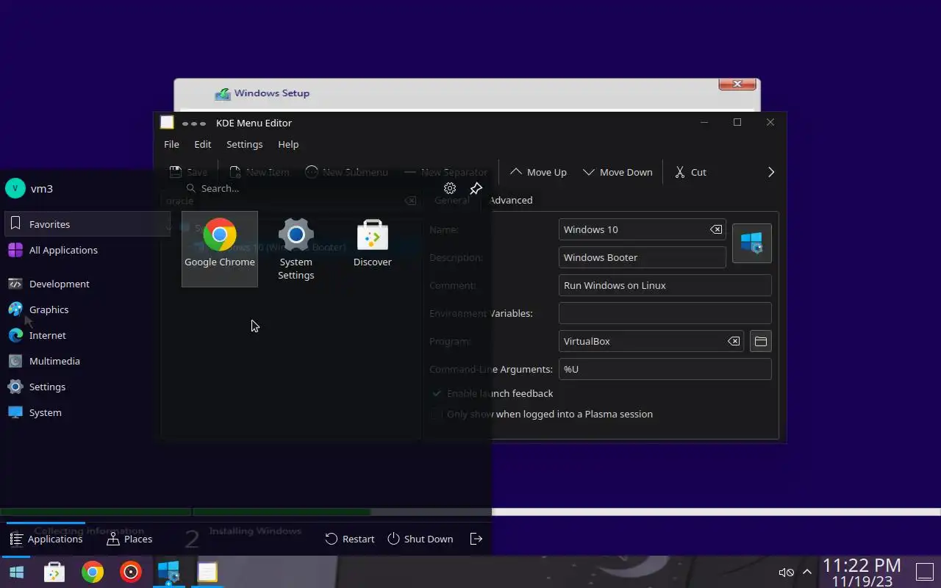Click the vm3 user avatar
Viewport: 941px width, 588px height.
point(15,188)
